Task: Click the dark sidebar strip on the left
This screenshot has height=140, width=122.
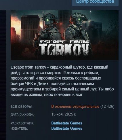Action: (x=3, y=75)
